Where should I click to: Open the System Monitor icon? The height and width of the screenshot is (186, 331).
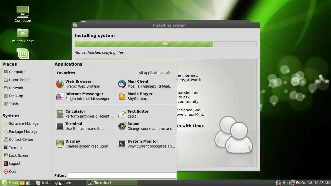tap(122, 144)
